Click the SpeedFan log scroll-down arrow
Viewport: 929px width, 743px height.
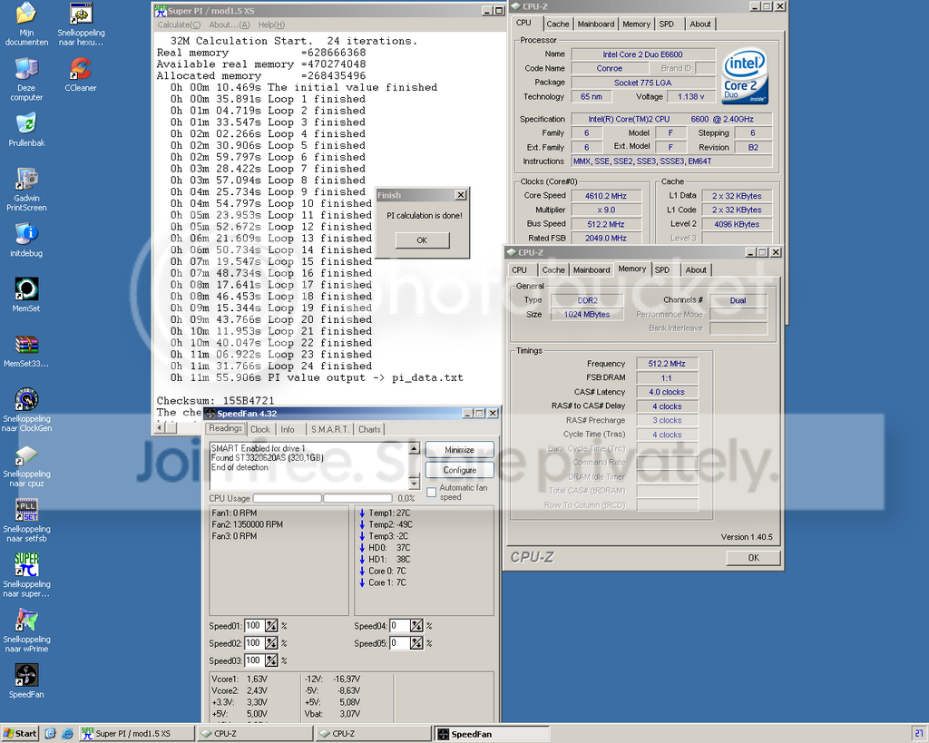coord(414,484)
